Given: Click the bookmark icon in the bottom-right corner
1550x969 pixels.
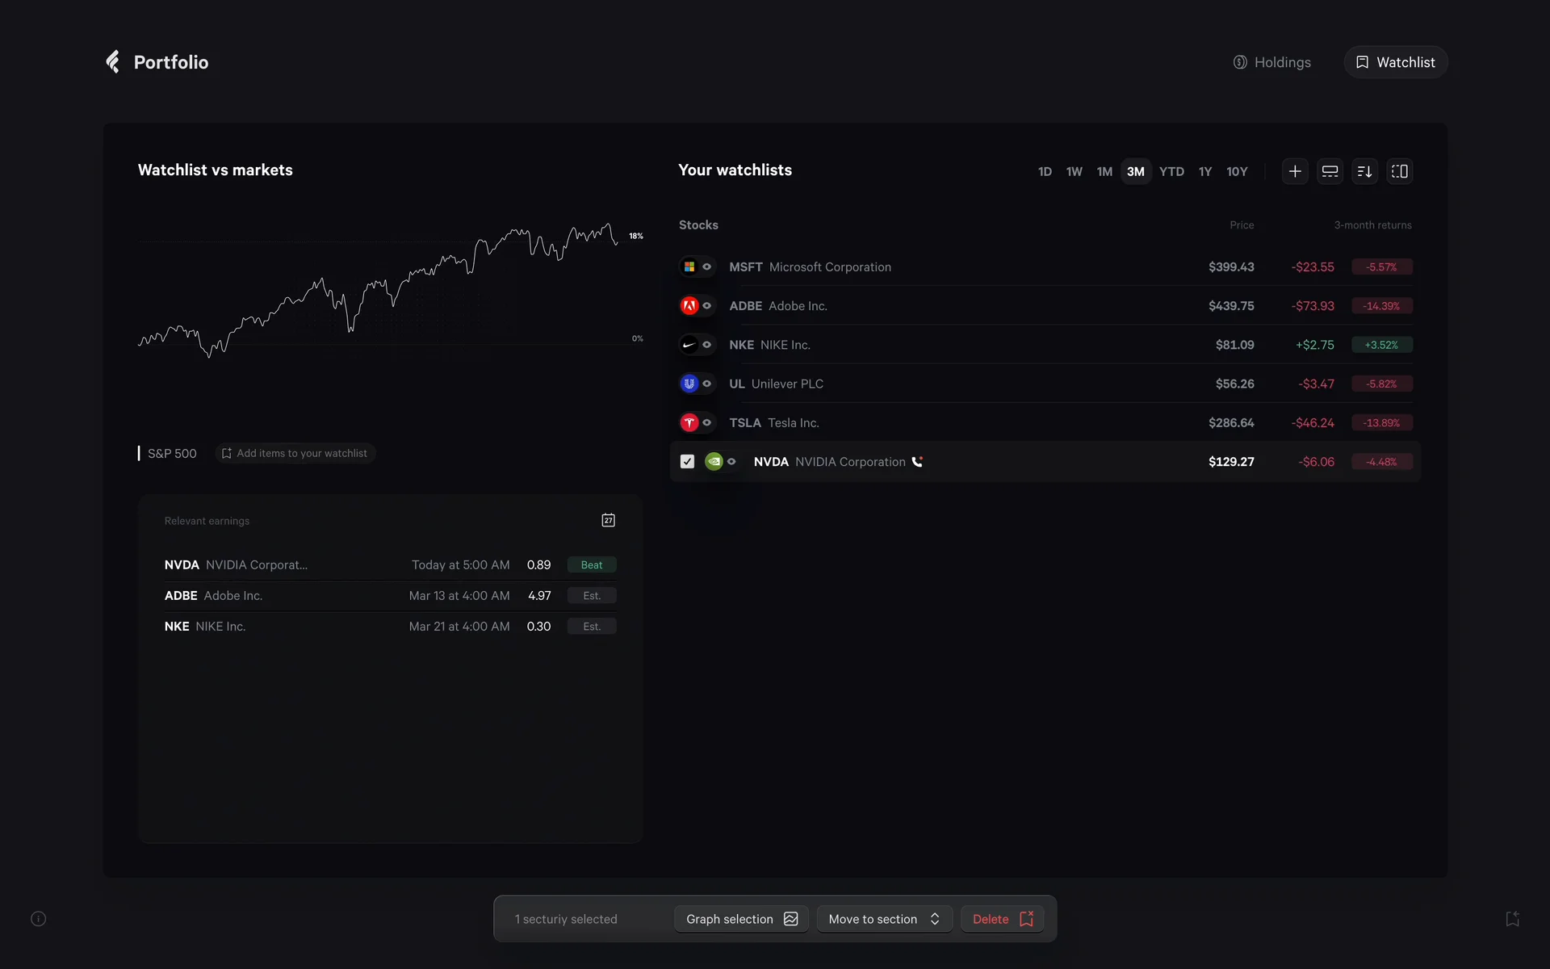Looking at the screenshot, I should pos(1512,919).
